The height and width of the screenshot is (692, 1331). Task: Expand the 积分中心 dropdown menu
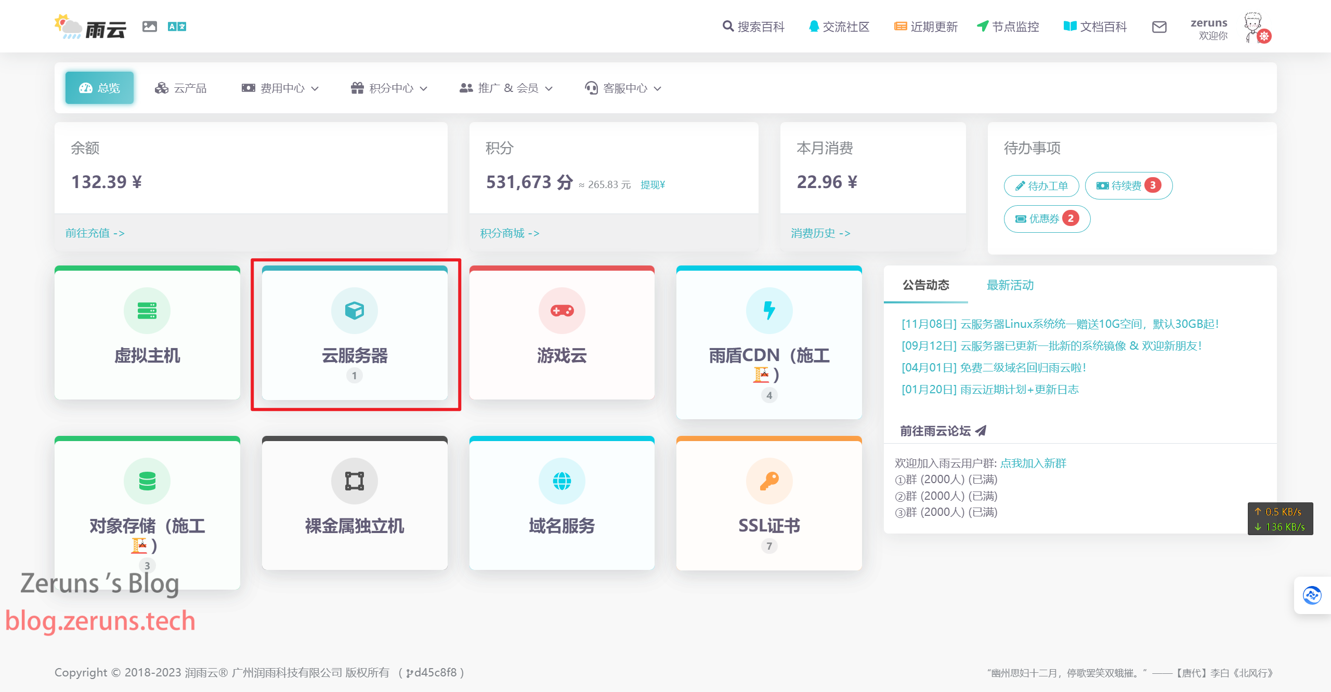point(389,88)
